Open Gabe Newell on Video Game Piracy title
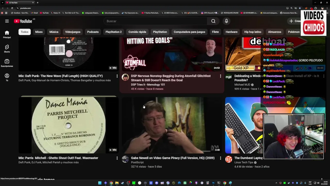Viewport: 330px width, 186px height. 173,158
